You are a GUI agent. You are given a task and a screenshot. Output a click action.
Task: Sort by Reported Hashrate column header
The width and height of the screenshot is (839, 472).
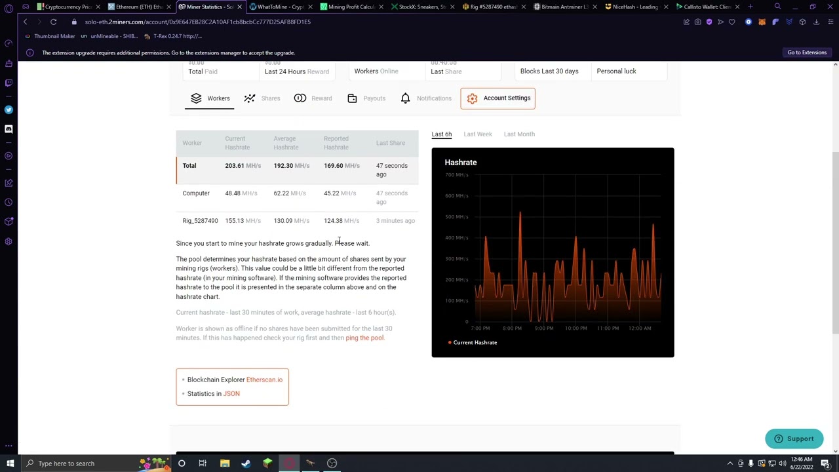[336, 143]
